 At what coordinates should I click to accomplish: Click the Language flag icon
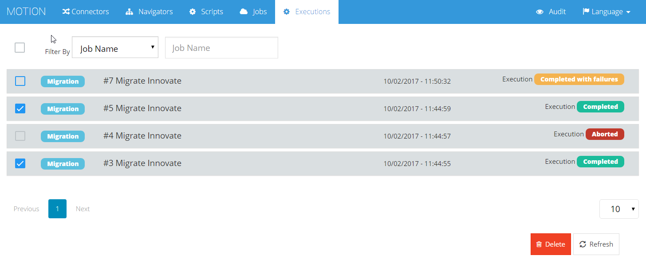pyautogui.click(x=586, y=12)
